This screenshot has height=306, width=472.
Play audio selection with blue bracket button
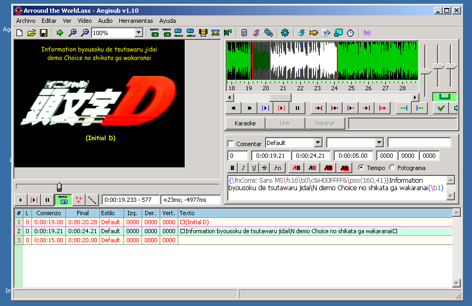pos(266,108)
